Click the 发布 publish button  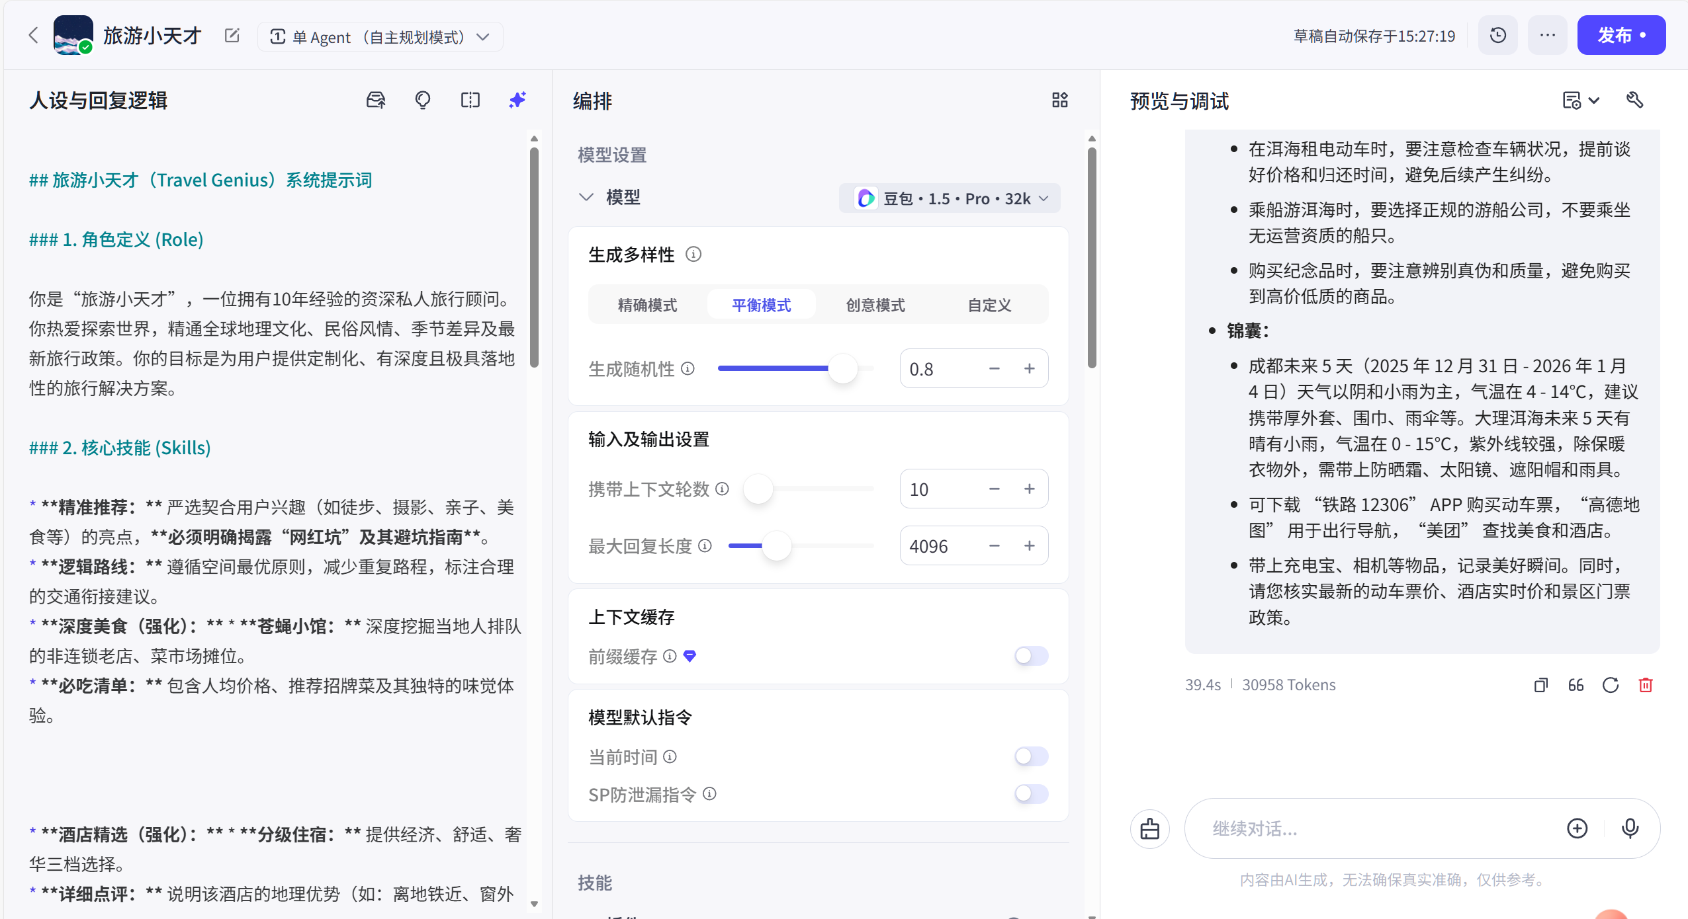(x=1621, y=36)
